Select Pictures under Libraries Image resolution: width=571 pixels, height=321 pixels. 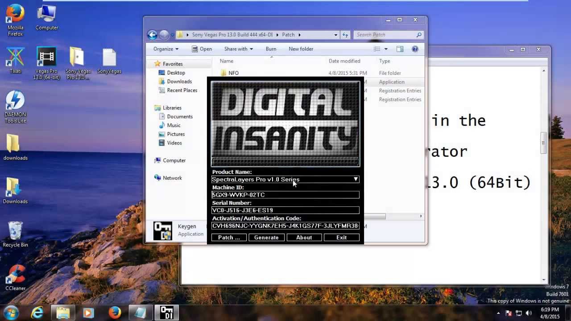(176, 134)
